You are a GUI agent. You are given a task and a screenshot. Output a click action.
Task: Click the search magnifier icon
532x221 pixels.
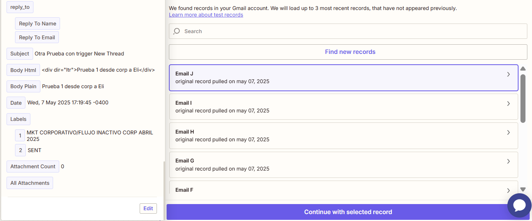(177, 31)
